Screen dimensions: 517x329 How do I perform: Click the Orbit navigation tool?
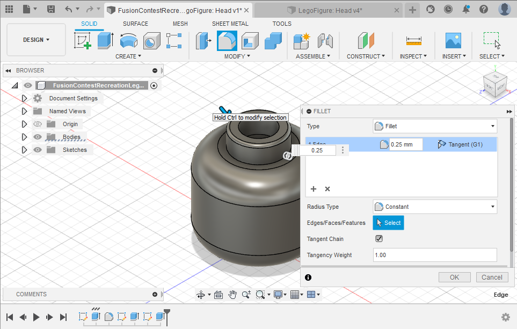point(201,295)
